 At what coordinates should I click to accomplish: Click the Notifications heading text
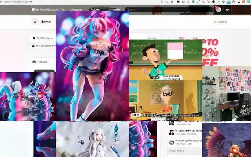click(x=45, y=38)
